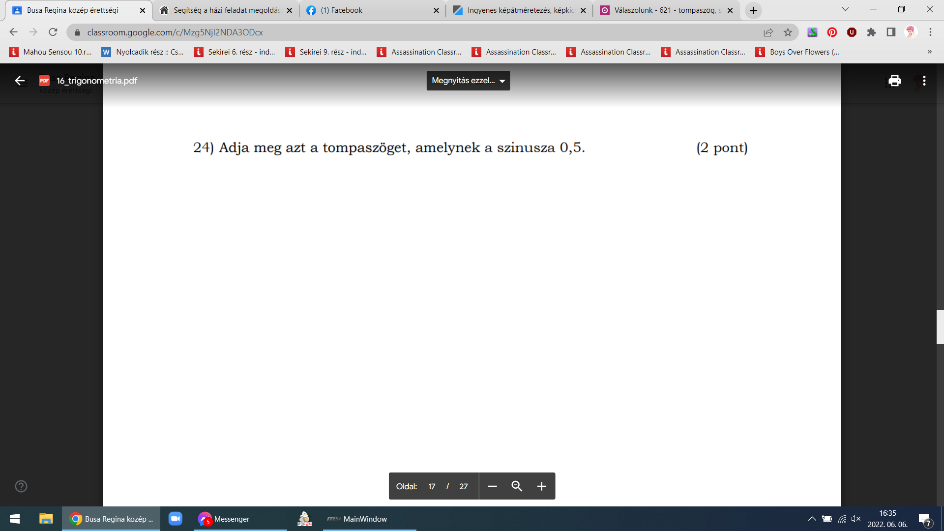Open the Chrome extensions puzzle icon
This screenshot has width=944, height=531.
[871, 32]
